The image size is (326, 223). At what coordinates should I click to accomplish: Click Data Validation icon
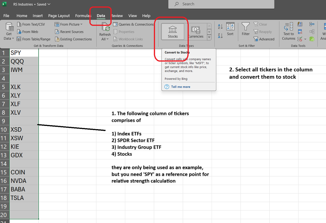pos(300,39)
